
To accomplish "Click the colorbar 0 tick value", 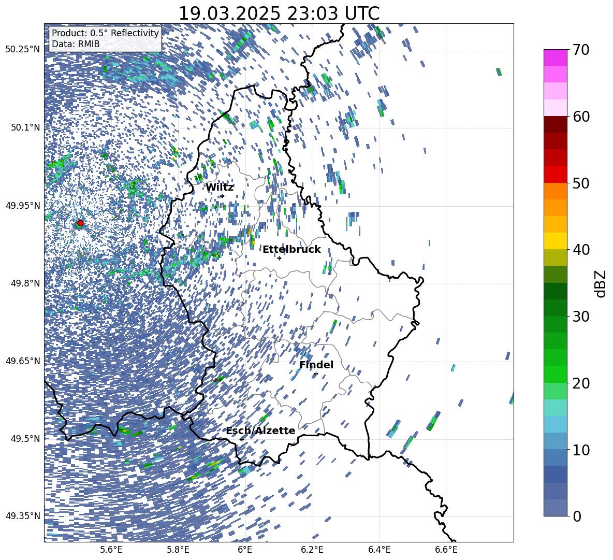I will (577, 516).
